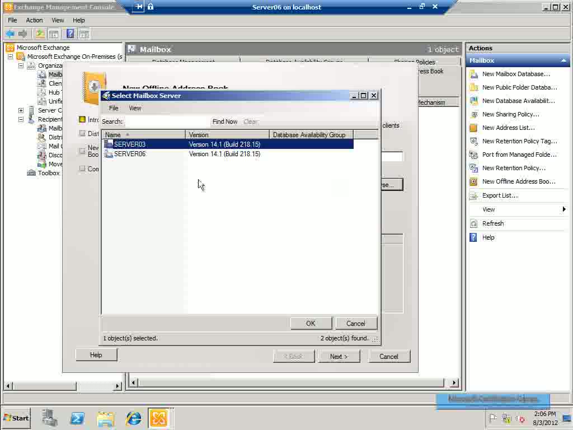Open the Help menu in console
The image size is (573, 430).
pyautogui.click(x=78, y=20)
